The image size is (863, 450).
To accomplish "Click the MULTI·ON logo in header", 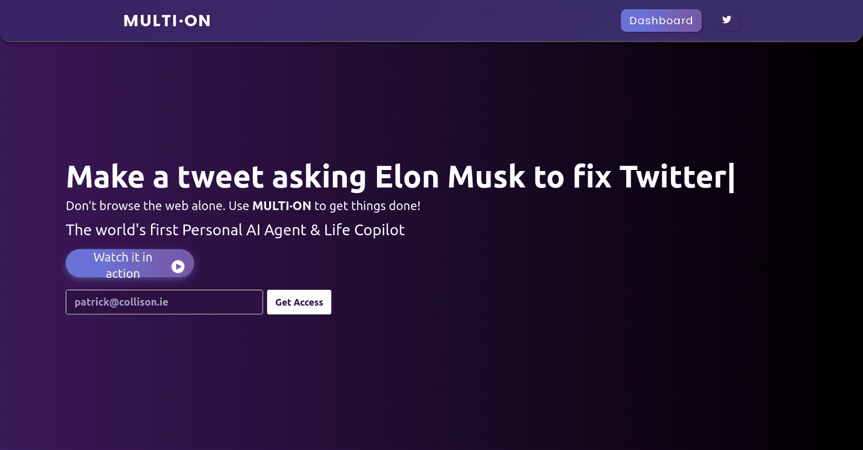I will coord(167,21).
